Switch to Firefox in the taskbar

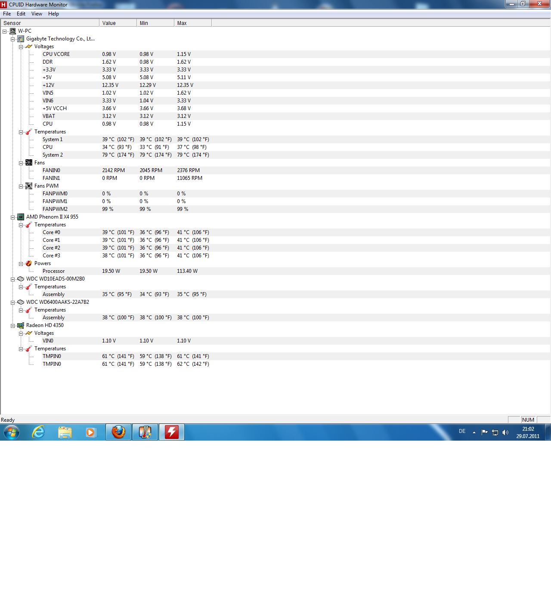click(x=118, y=432)
